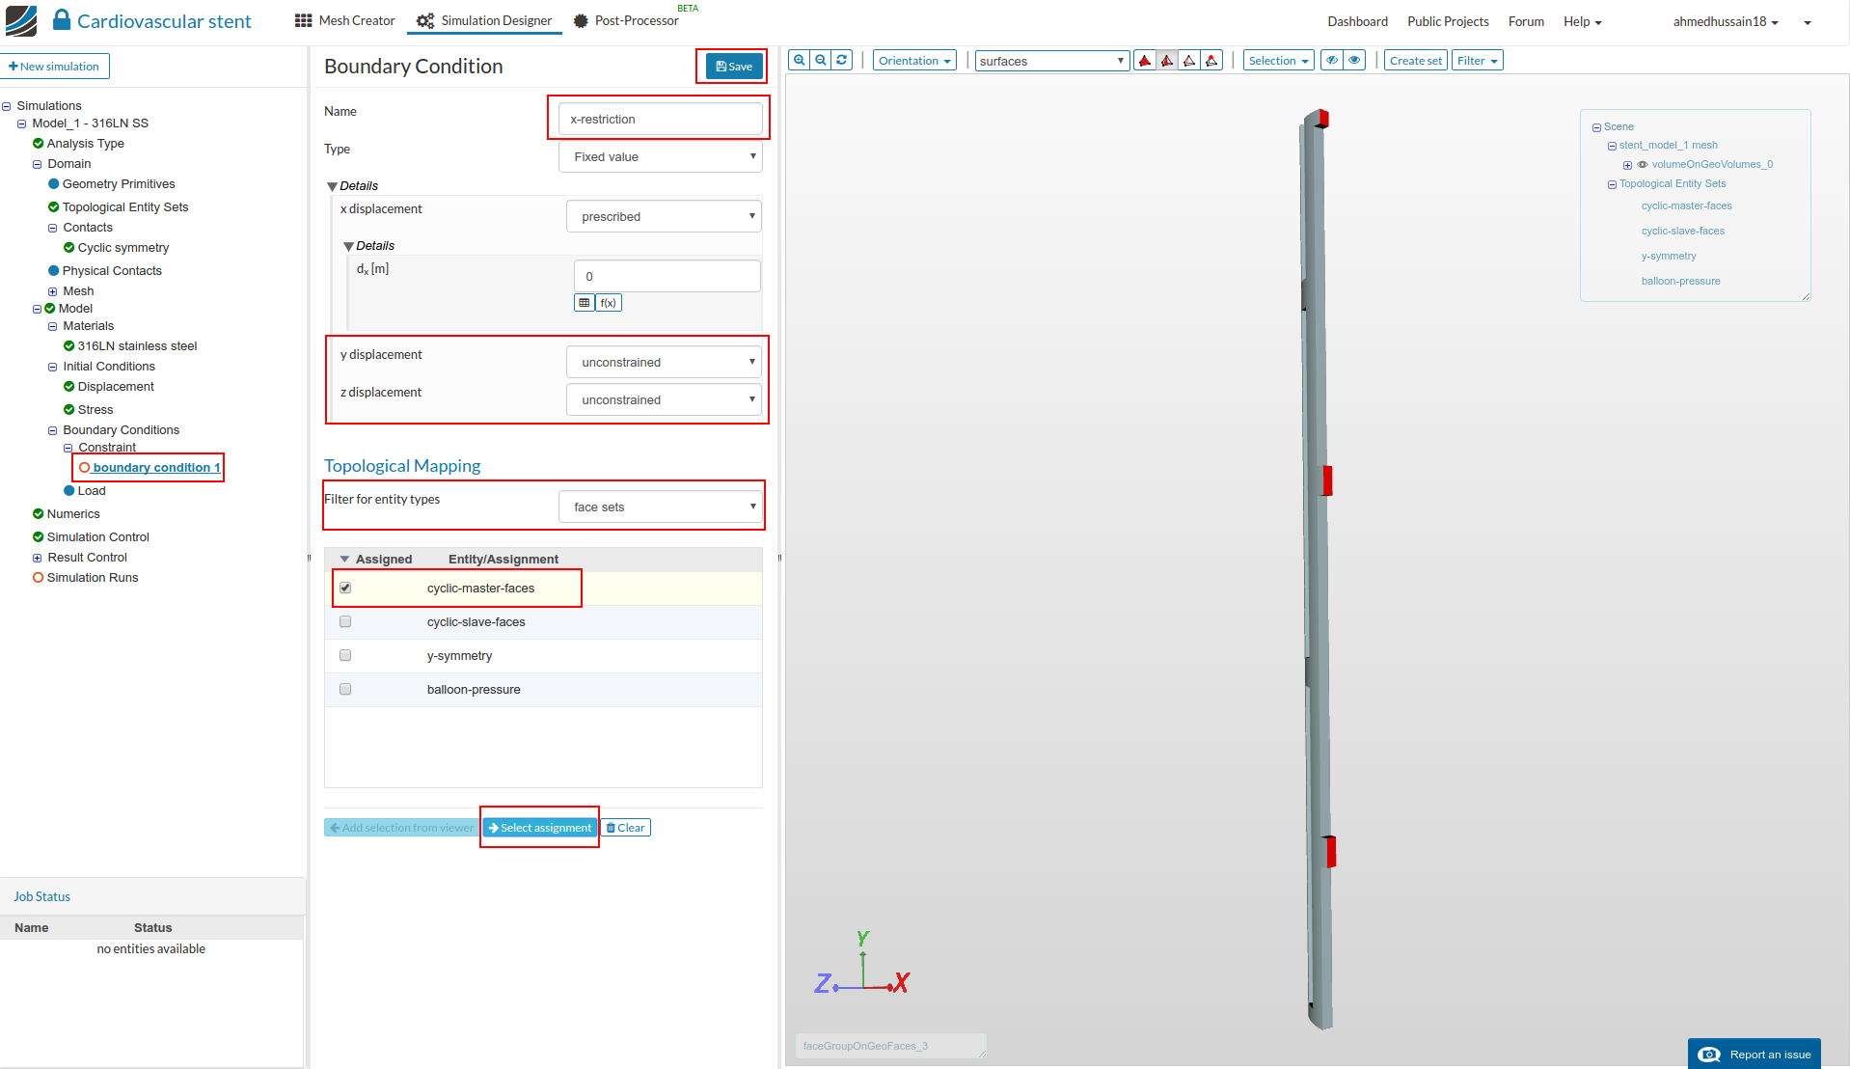This screenshot has width=1850, height=1069.
Task: Open the Forum link
Action: pyautogui.click(x=1526, y=21)
